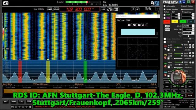
Task: Open the AGC MEDIUM dropdown
Action: [193, 33]
